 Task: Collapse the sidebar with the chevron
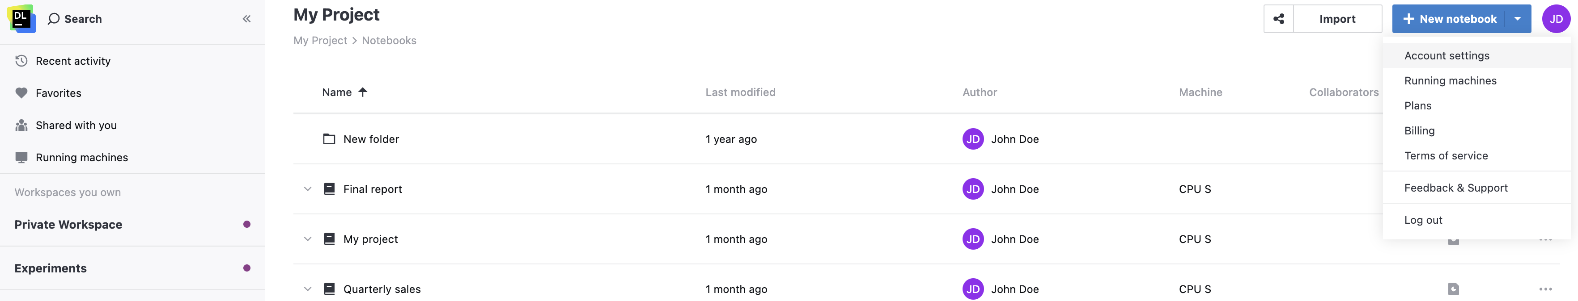[246, 18]
